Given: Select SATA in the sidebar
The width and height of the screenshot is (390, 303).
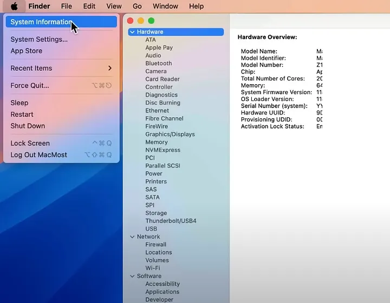Looking at the screenshot, I should point(152,197).
